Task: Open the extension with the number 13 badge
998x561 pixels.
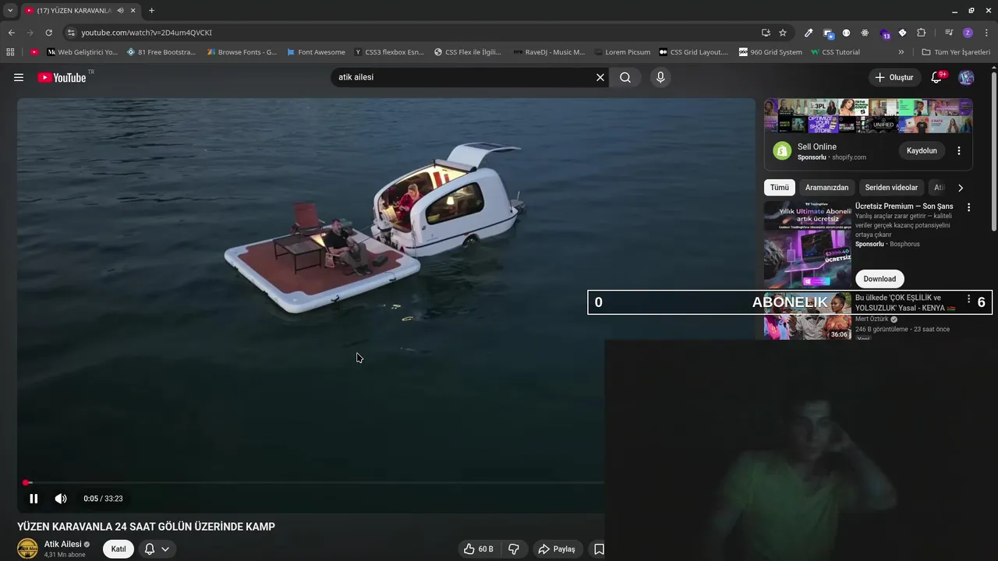Action: (885, 34)
